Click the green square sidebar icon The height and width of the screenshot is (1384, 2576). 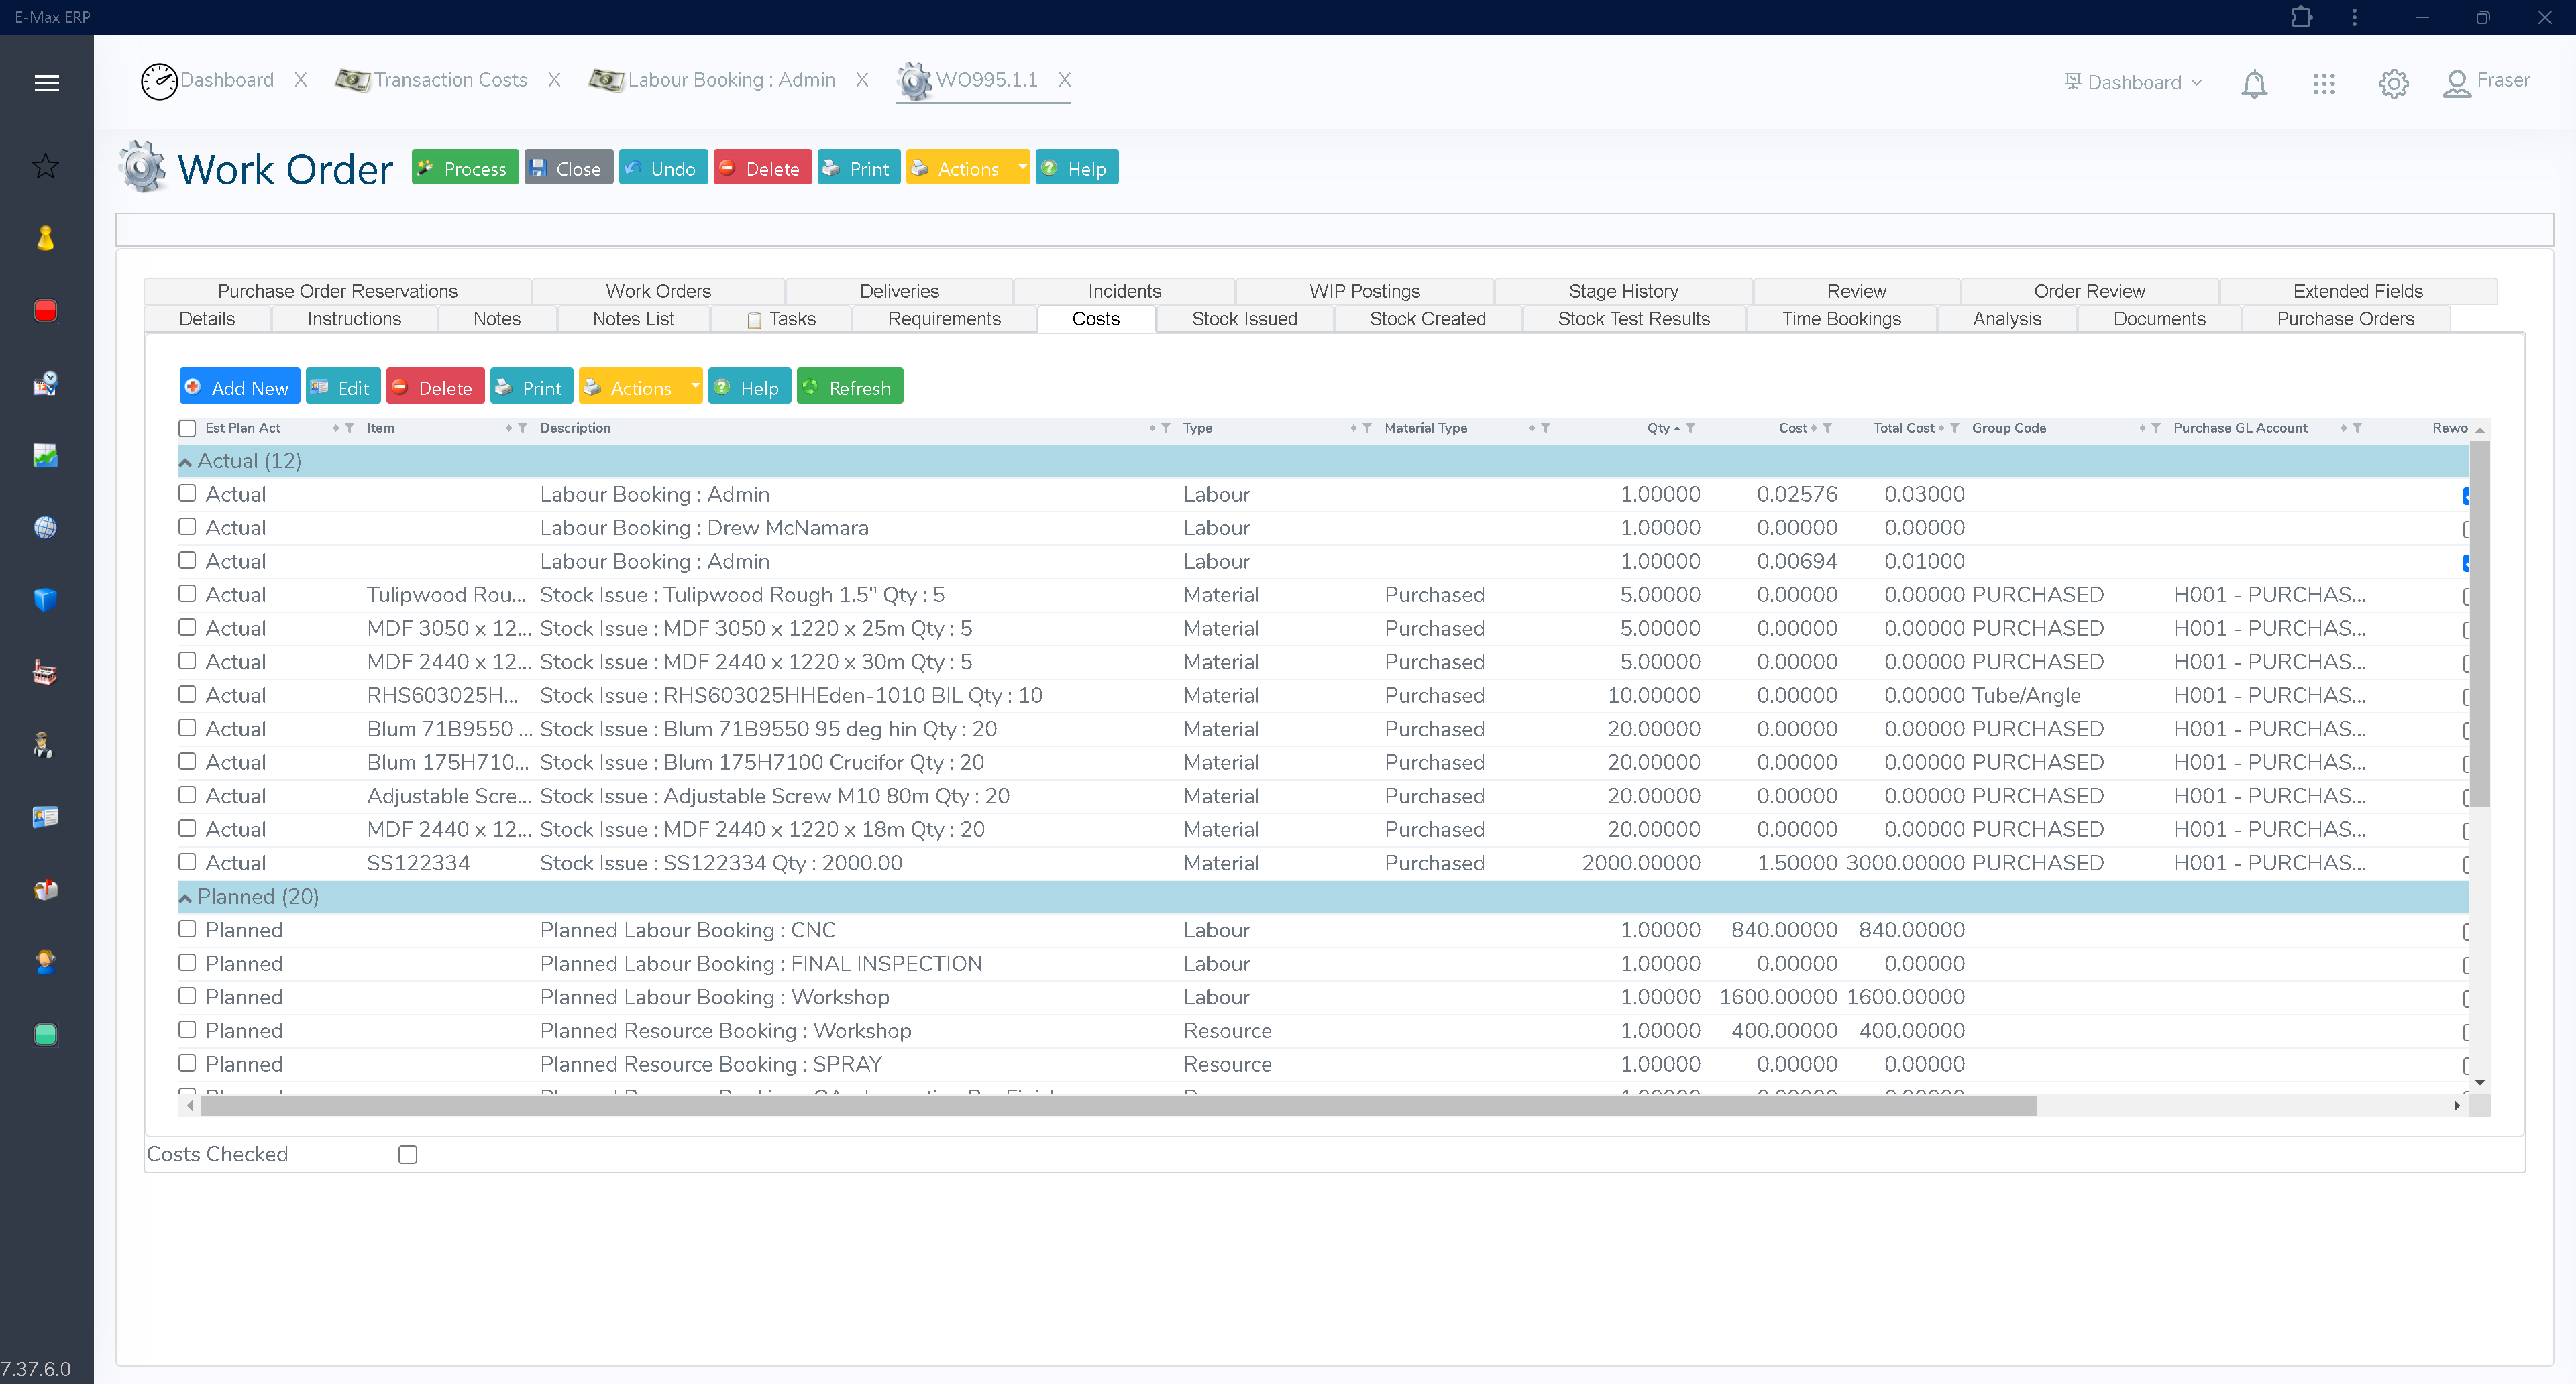pos(45,1034)
